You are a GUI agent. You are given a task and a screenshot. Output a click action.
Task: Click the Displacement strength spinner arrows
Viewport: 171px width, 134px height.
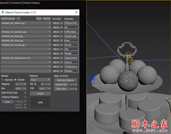click(x=62, y=58)
